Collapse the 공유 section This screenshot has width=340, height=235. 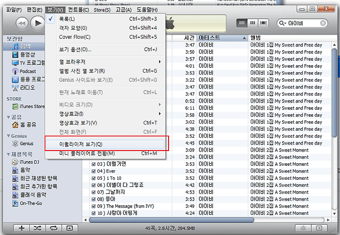click(8, 117)
